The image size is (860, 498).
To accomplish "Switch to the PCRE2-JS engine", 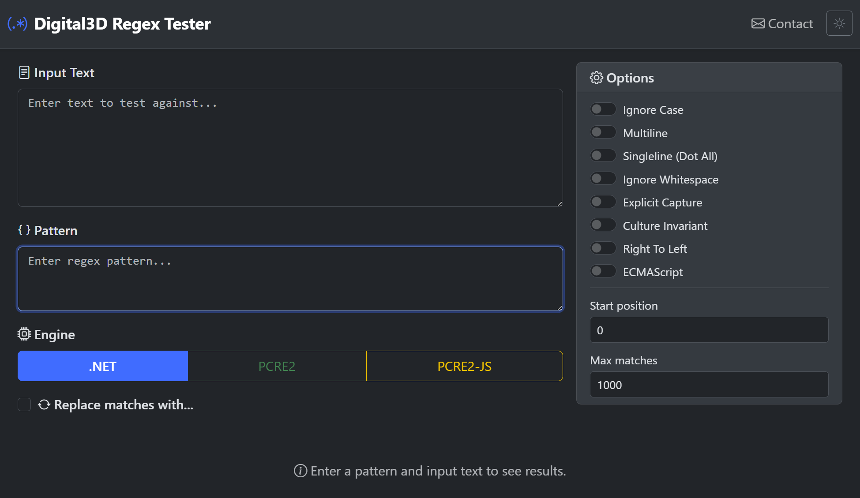I will [464, 366].
